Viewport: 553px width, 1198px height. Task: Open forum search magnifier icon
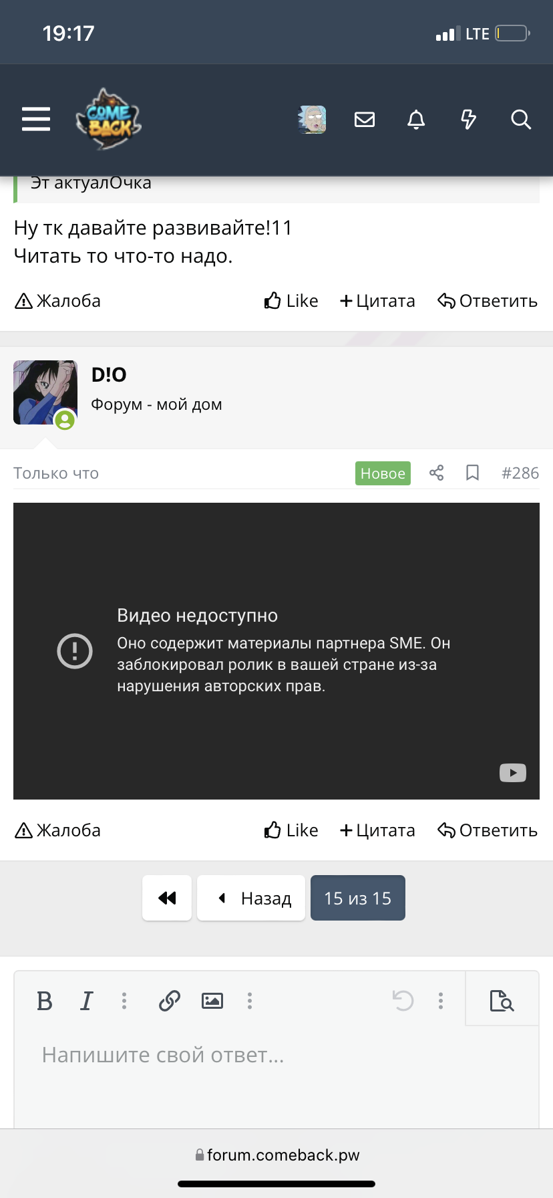tap(520, 120)
